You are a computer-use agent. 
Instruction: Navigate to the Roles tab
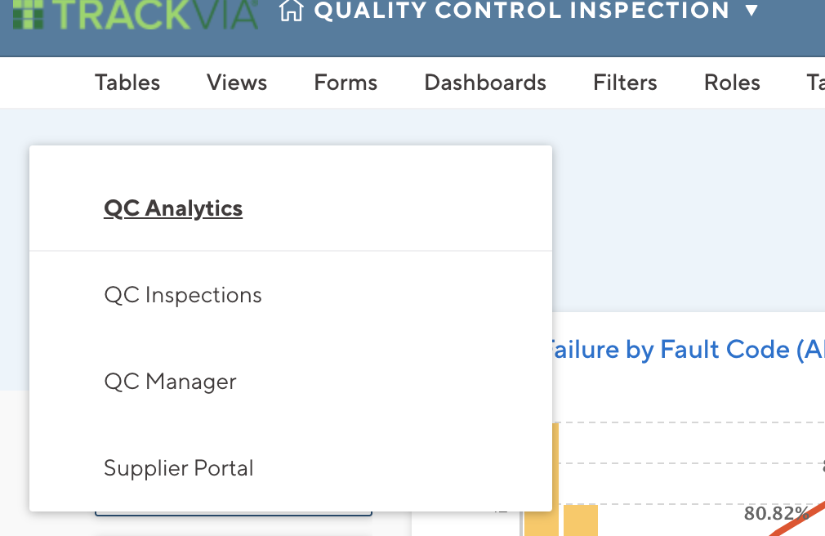coord(732,83)
